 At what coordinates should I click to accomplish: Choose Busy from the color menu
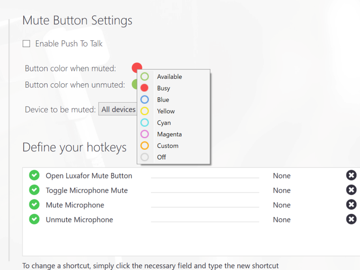click(173, 88)
